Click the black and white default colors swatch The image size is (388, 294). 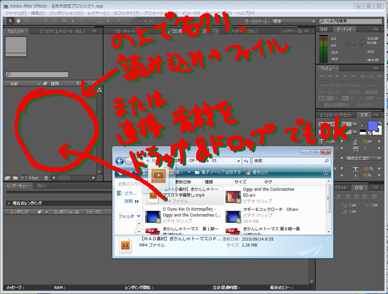pyautogui.click(x=363, y=132)
